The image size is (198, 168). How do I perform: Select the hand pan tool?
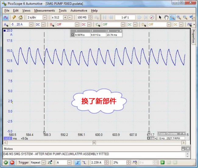coord(166,17)
